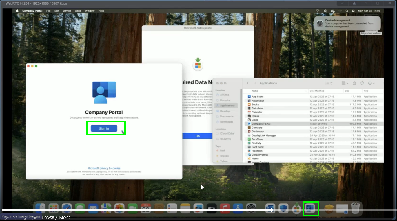The image size is (397, 221).
Task: Select the Orange tag in Finder sidebar
Action: click(224, 156)
